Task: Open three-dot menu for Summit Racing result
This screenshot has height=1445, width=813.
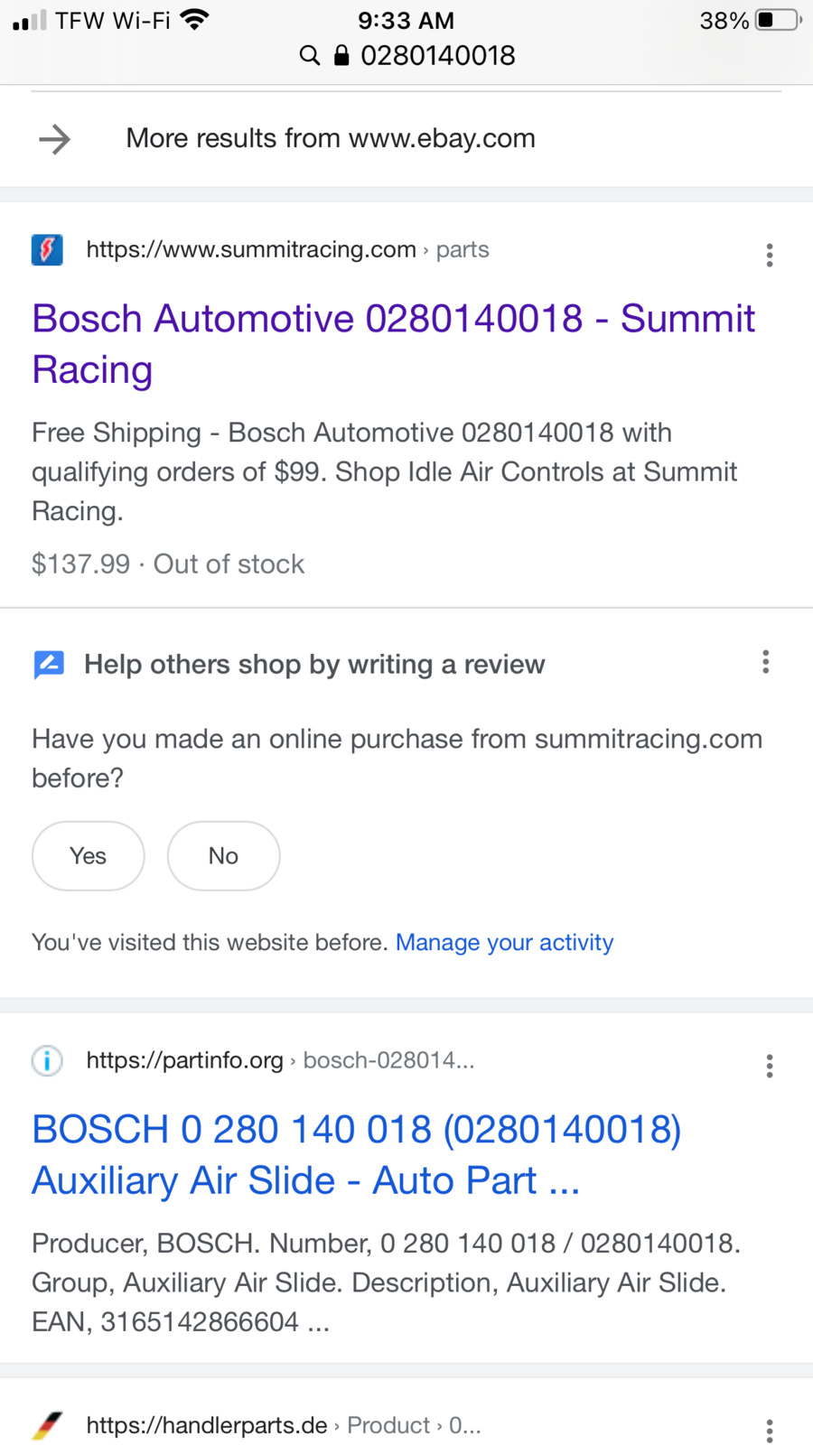Action: (770, 255)
